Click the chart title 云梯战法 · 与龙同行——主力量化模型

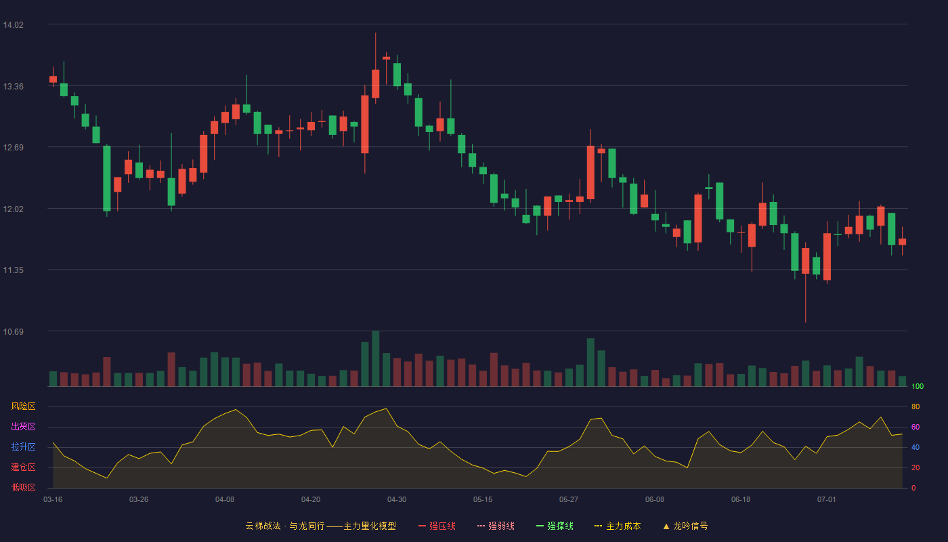[x=320, y=526]
